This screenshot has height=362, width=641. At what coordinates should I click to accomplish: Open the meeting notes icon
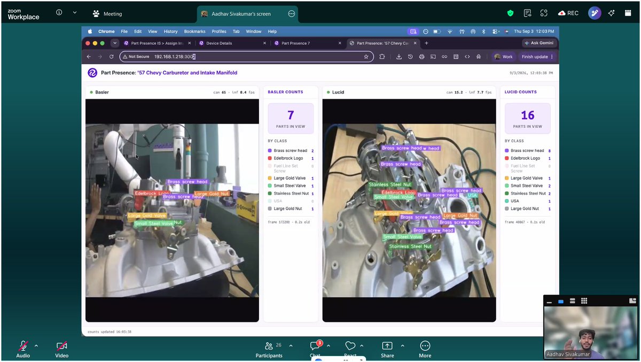pyautogui.click(x=527, y=13)
